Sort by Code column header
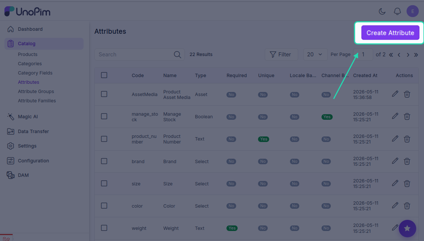The width and height of the screenshot is (424, 241). click(x=138, y=75)
